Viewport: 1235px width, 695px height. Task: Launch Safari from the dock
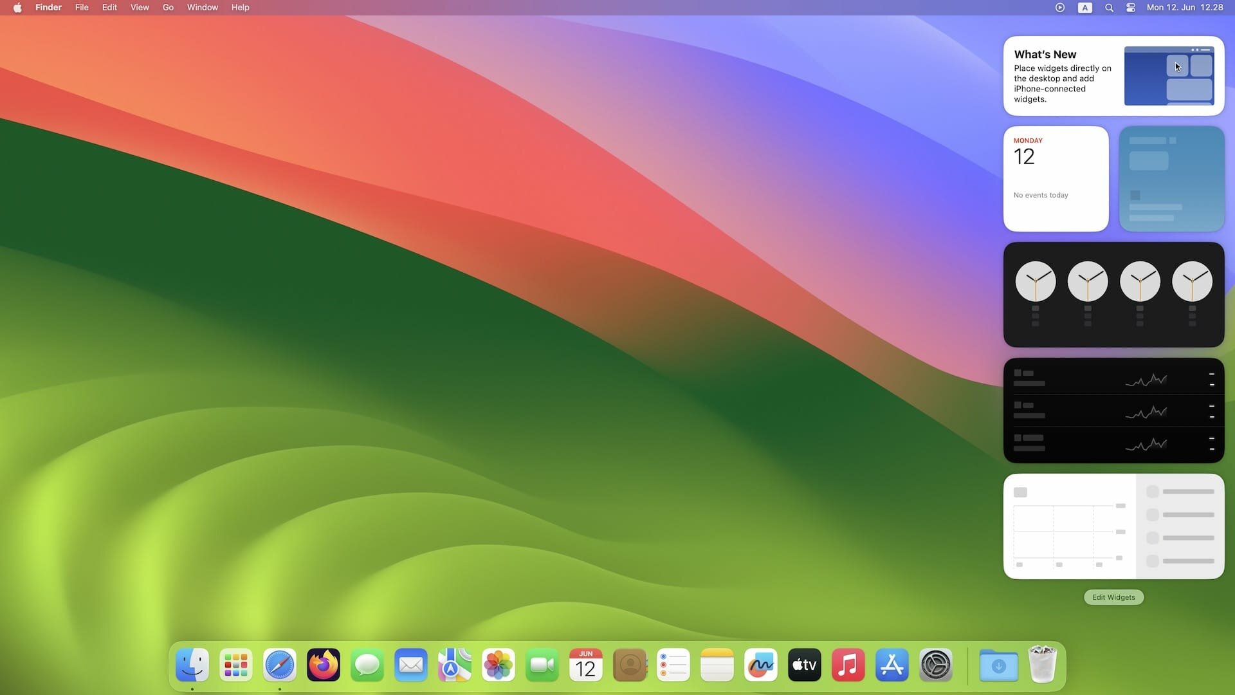(x=280, y=665)
